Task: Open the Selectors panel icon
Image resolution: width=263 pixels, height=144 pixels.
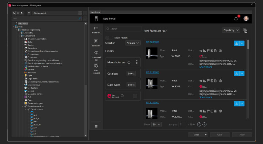Action: [96, 41]
